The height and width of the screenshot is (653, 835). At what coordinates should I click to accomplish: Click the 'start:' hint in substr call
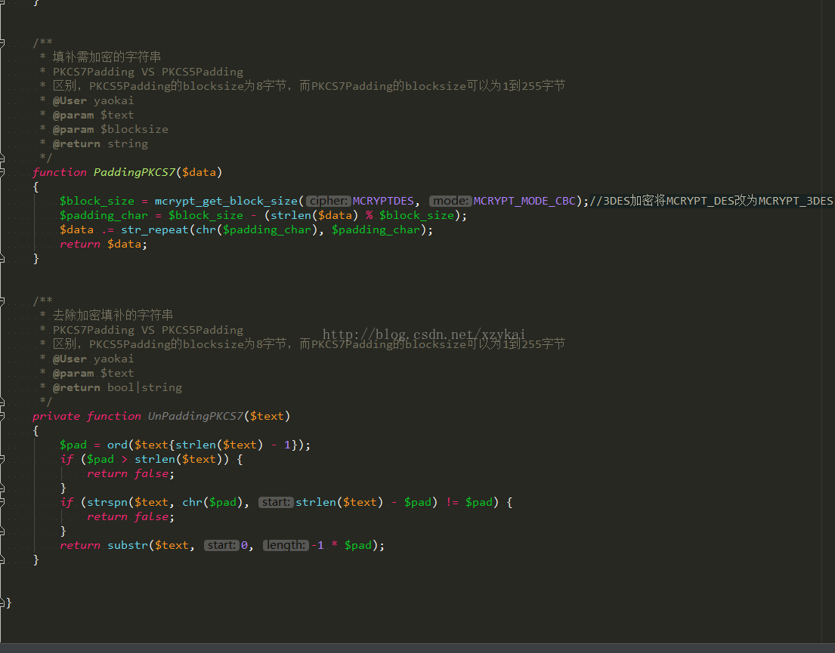pyautogui.click(x=221, y=545)
